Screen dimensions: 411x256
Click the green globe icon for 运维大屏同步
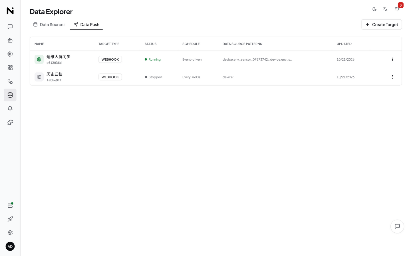(x=39, y=59)
